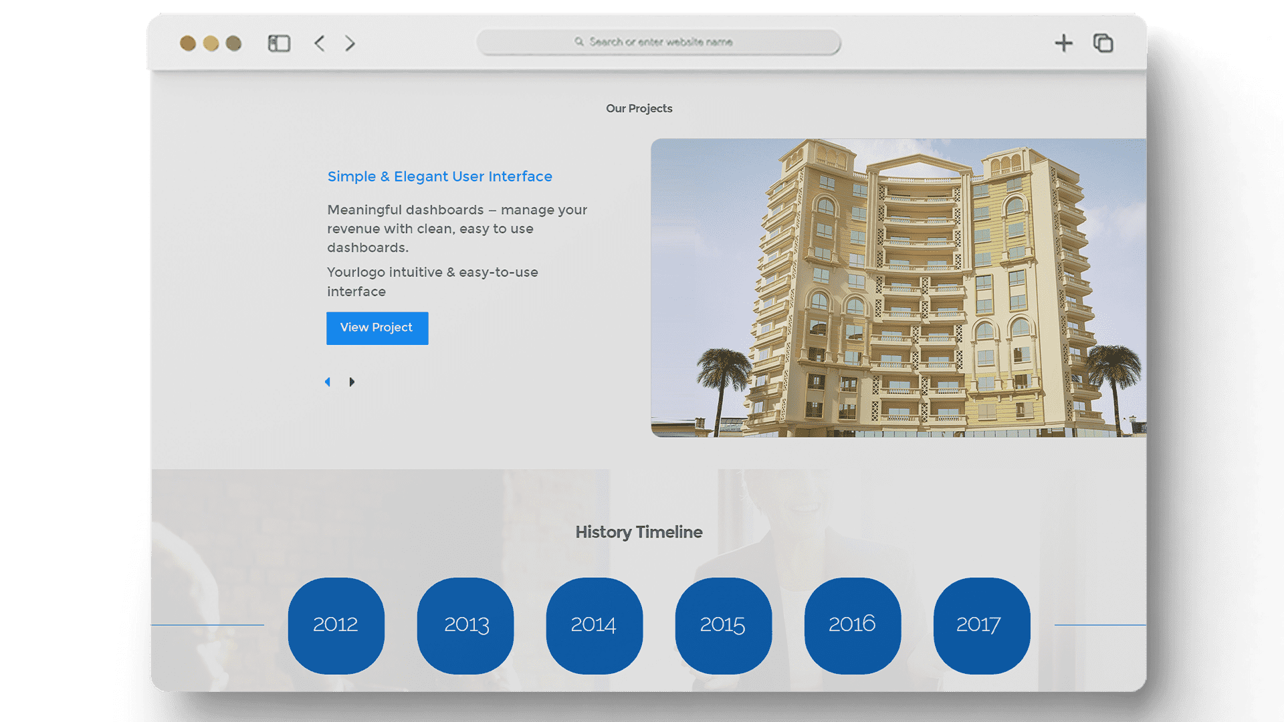Click the 'Our Projects' section title
The width and height of the screenshot is (1284, 722).
[639, 108]
